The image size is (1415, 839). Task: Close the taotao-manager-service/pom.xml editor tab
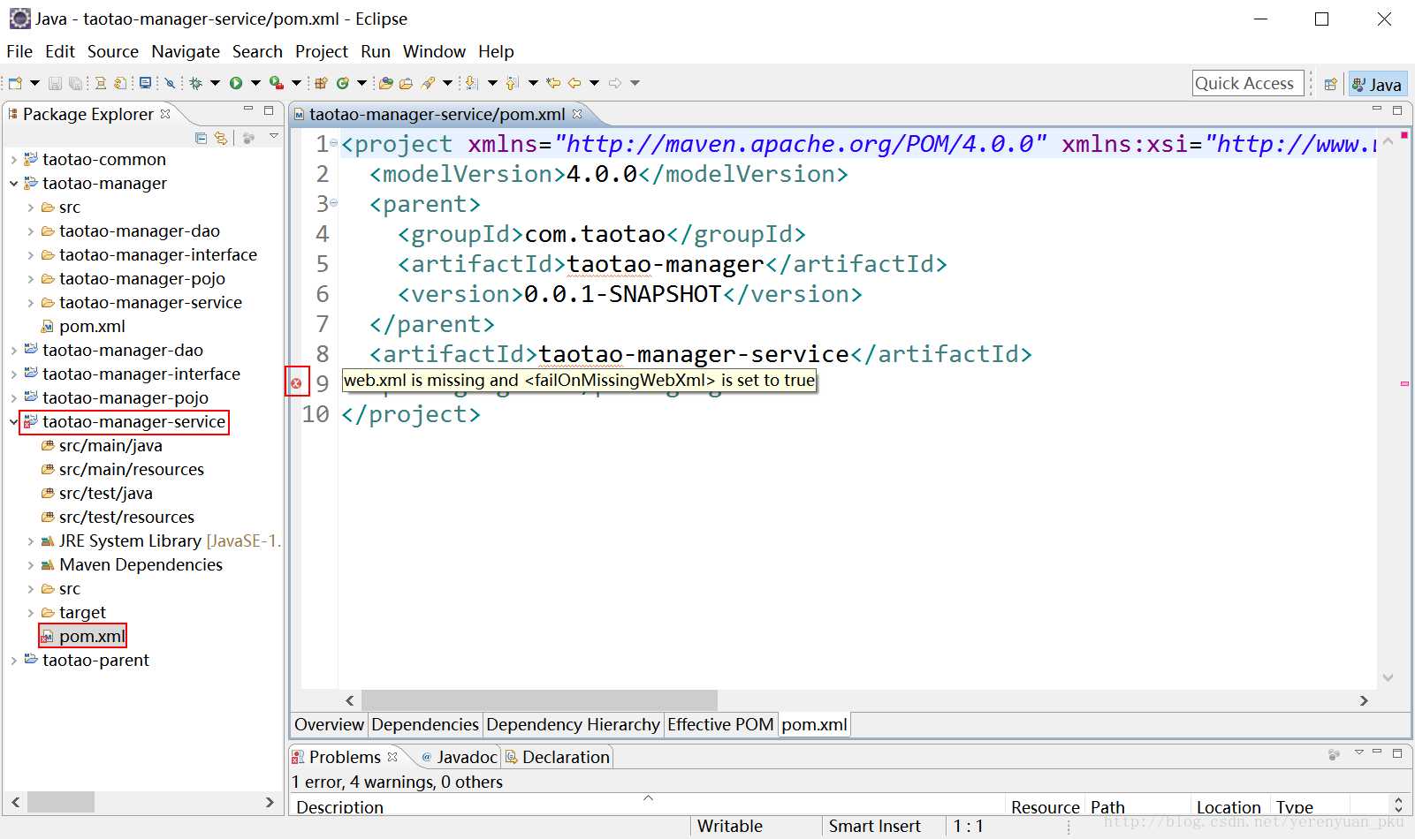pyautogui.click(x=577, y=114)
